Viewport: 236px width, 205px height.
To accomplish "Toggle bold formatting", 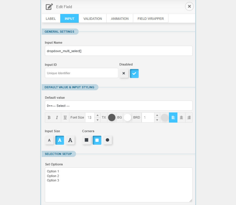I will click(49, 117).
